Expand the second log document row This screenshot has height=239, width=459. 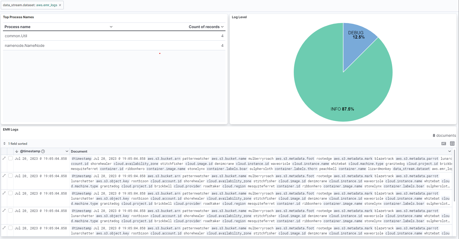[4, 176]
